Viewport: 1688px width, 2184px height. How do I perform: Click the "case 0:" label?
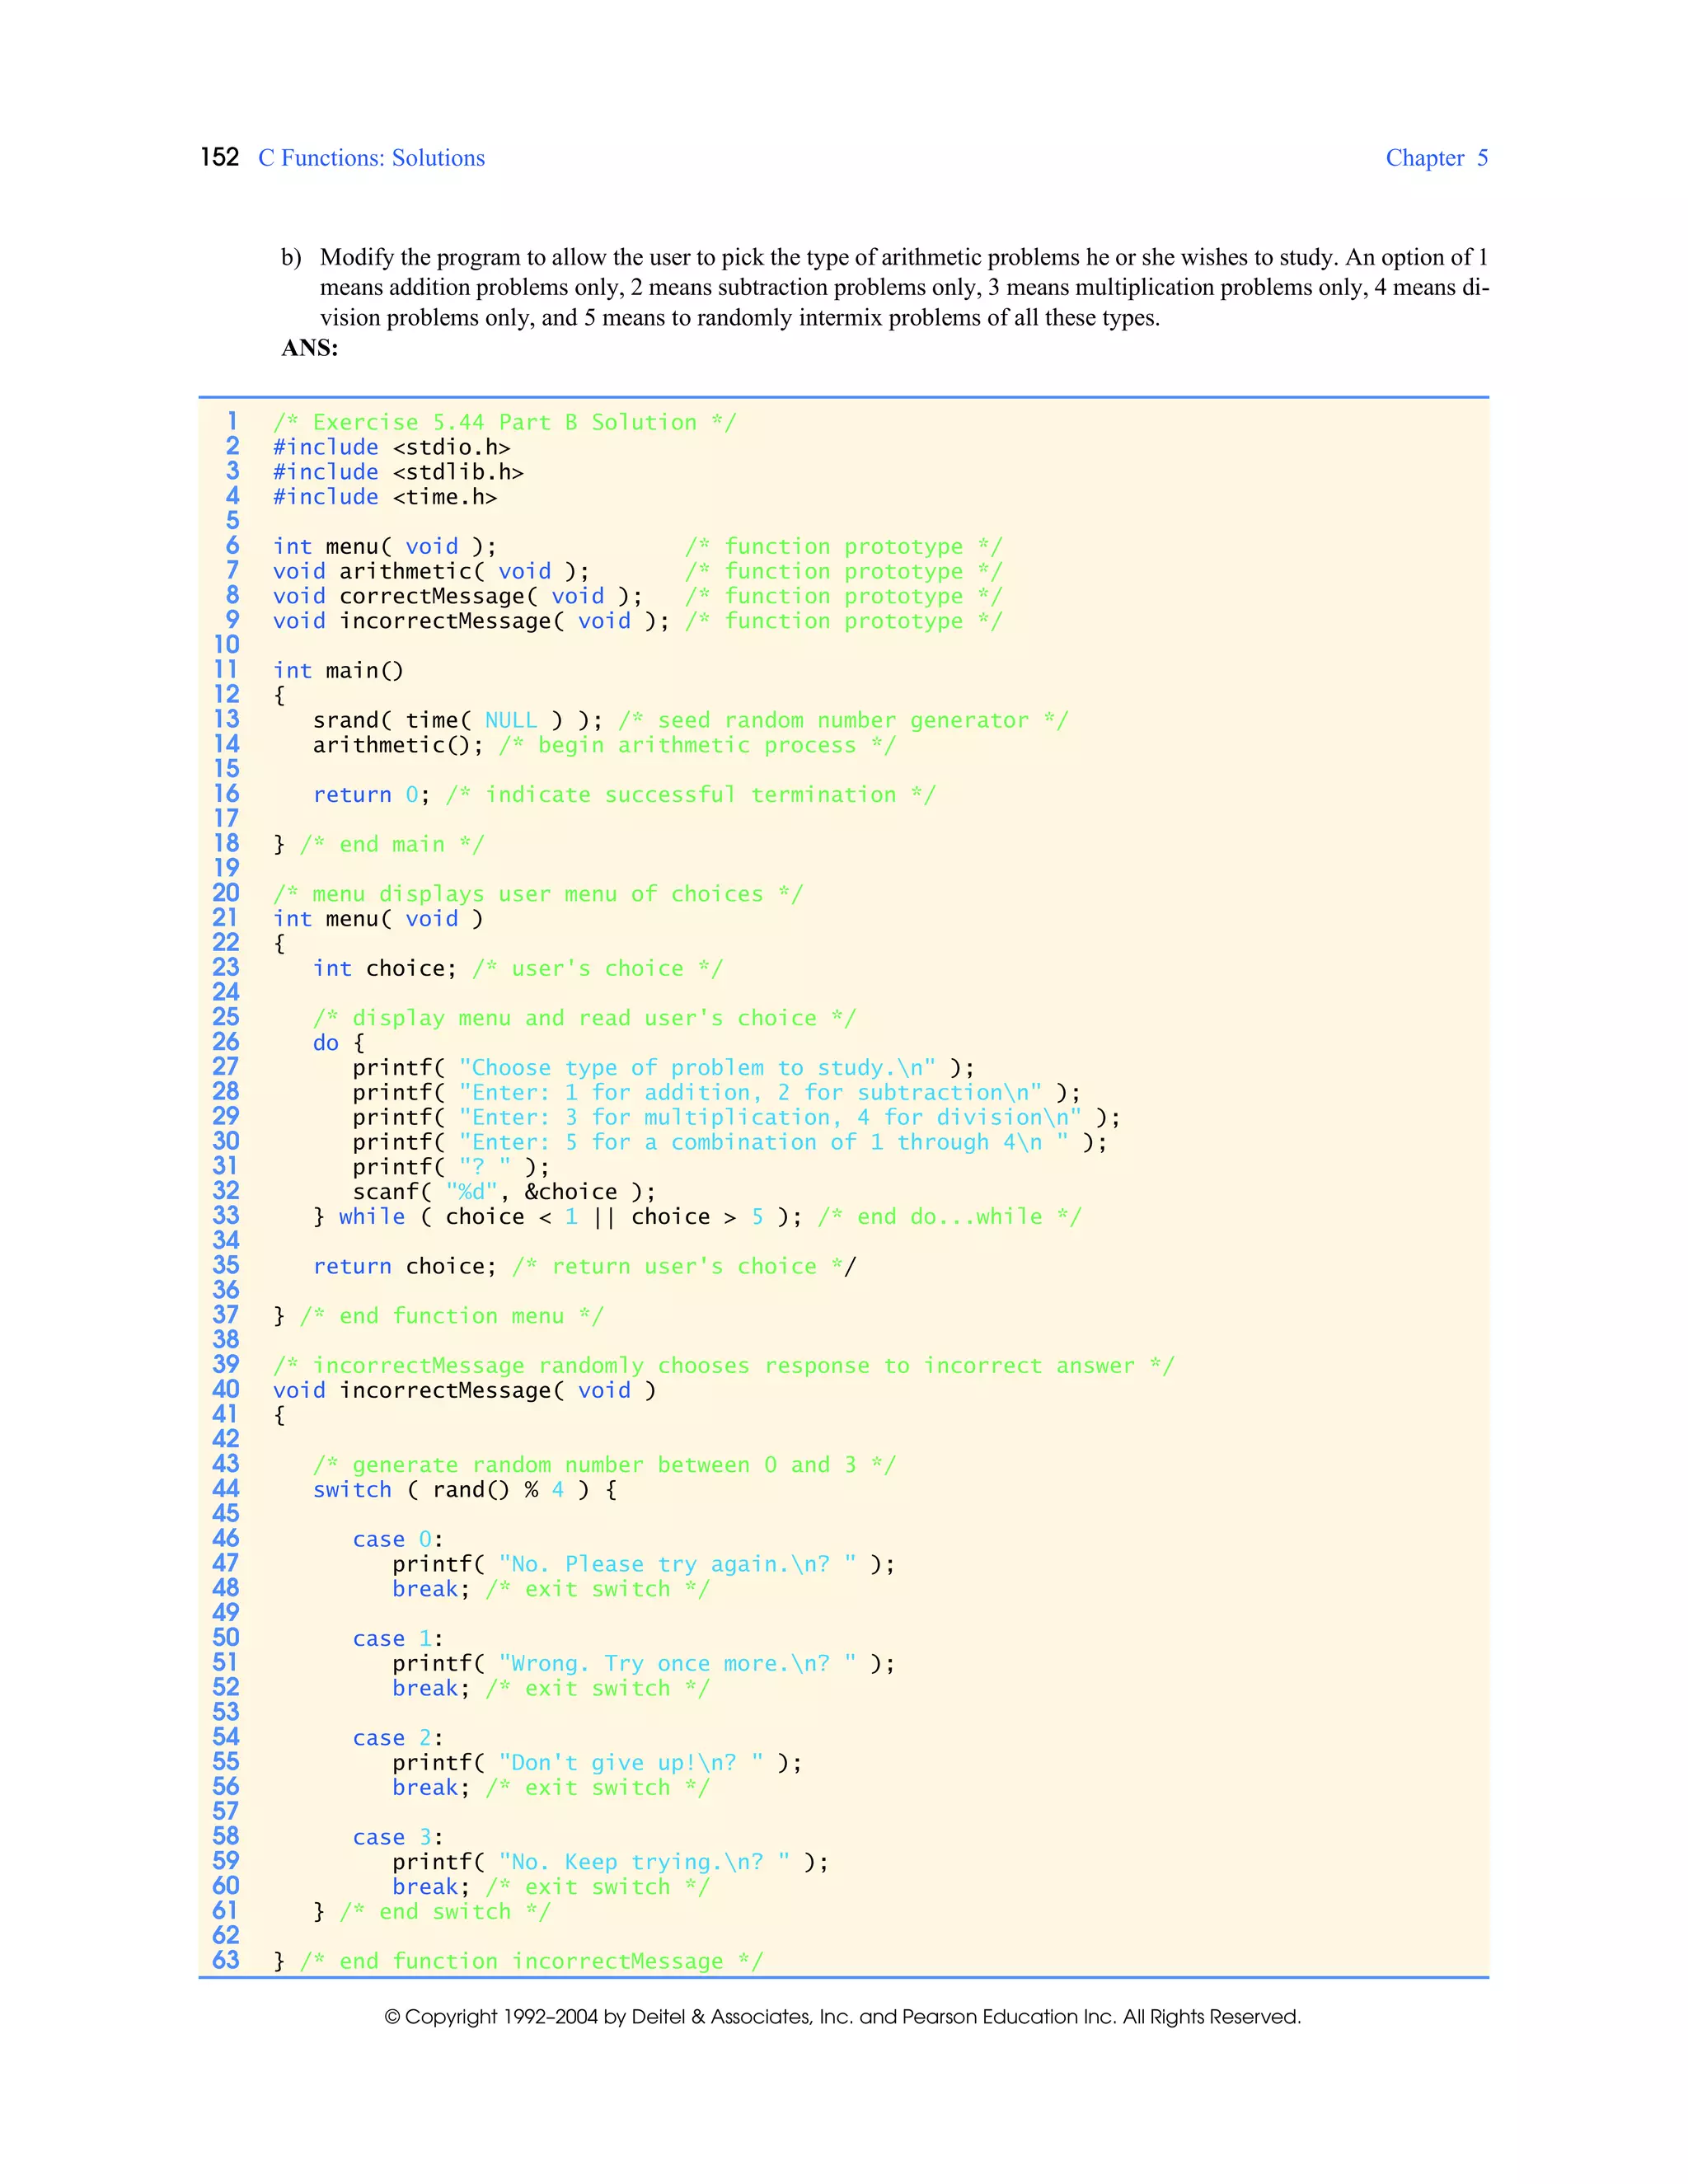(397, 1539)
